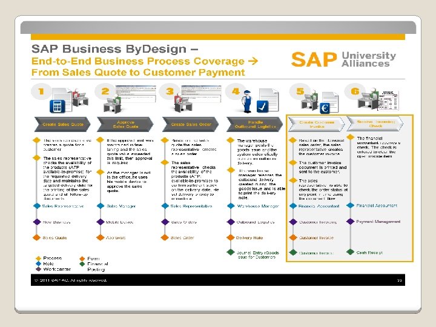436x327 pixels.
Task: Click the 'New Business' workcenter label
Action: (56, 222)
